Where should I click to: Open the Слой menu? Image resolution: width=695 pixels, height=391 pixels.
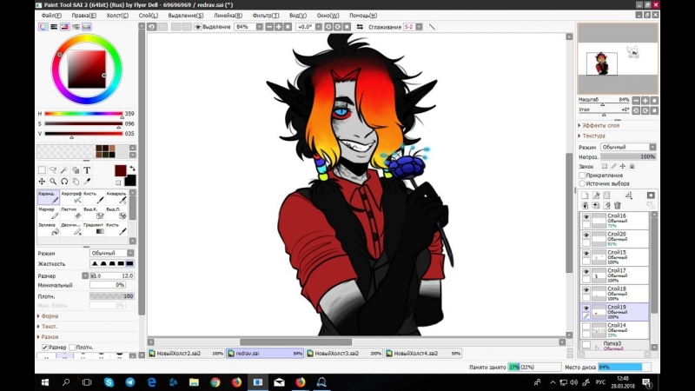tap(149, 16)
